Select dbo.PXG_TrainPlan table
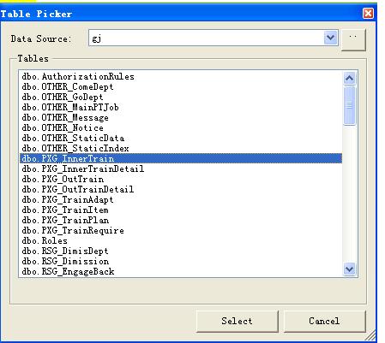Screen dimensions: 385x343 point(181,220)
